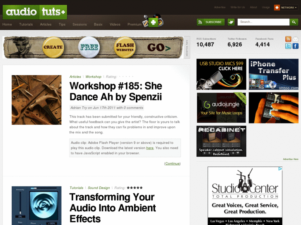
Task: Click the five-star rating on ambient post
Action: click(135, 188)
